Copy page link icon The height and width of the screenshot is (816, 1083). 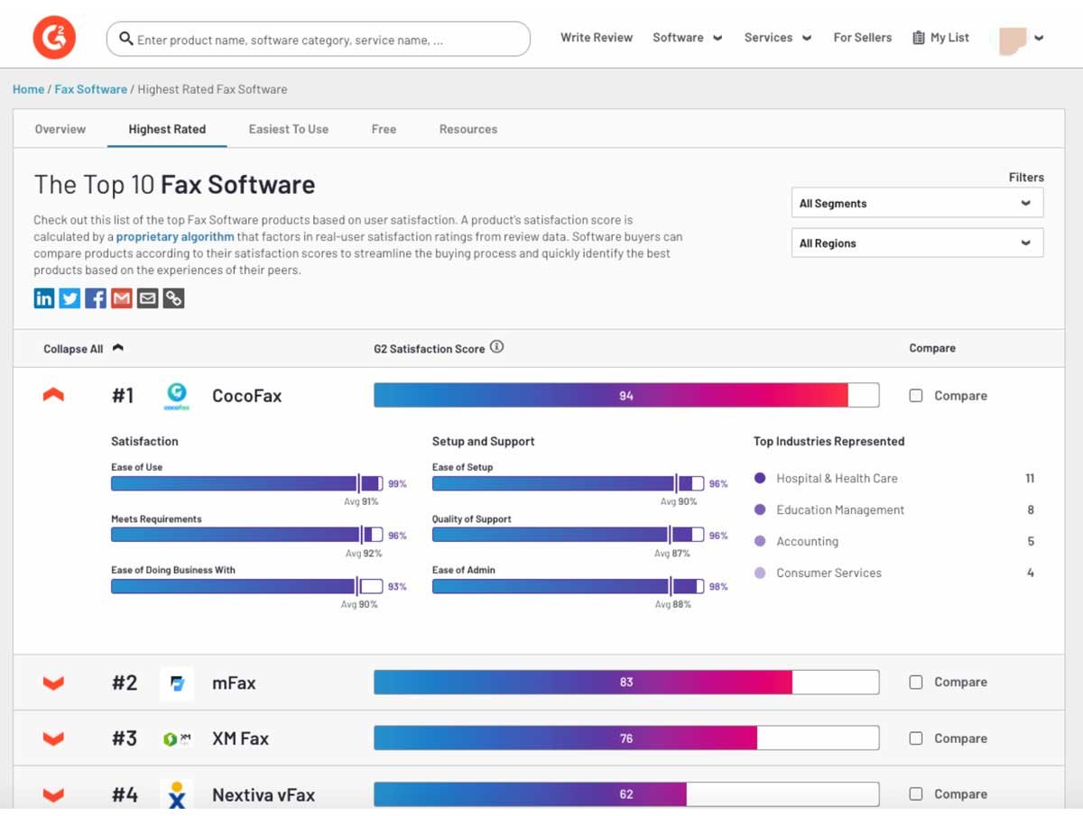point(174,298)
